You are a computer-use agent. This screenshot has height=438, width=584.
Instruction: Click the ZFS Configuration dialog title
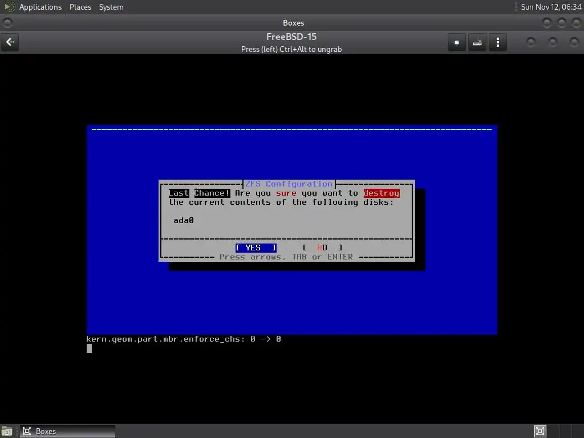coord(289,184)
